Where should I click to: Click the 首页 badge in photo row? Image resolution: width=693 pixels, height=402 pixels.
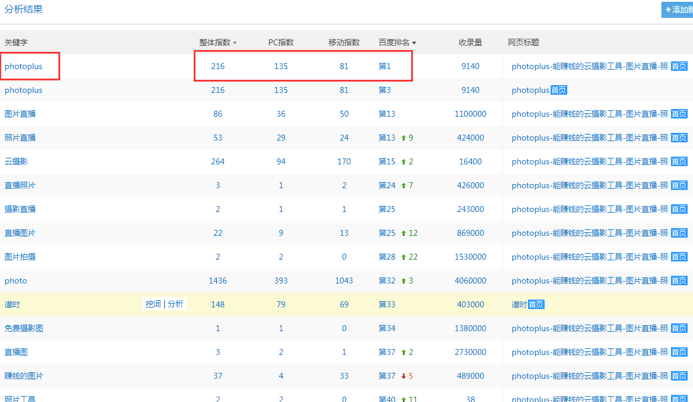[679, 281]
